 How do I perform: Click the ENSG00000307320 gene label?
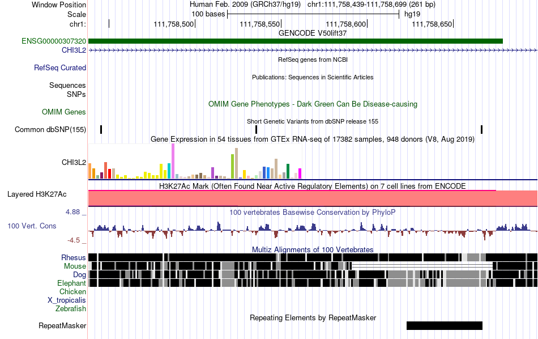[x=54, y=41]
